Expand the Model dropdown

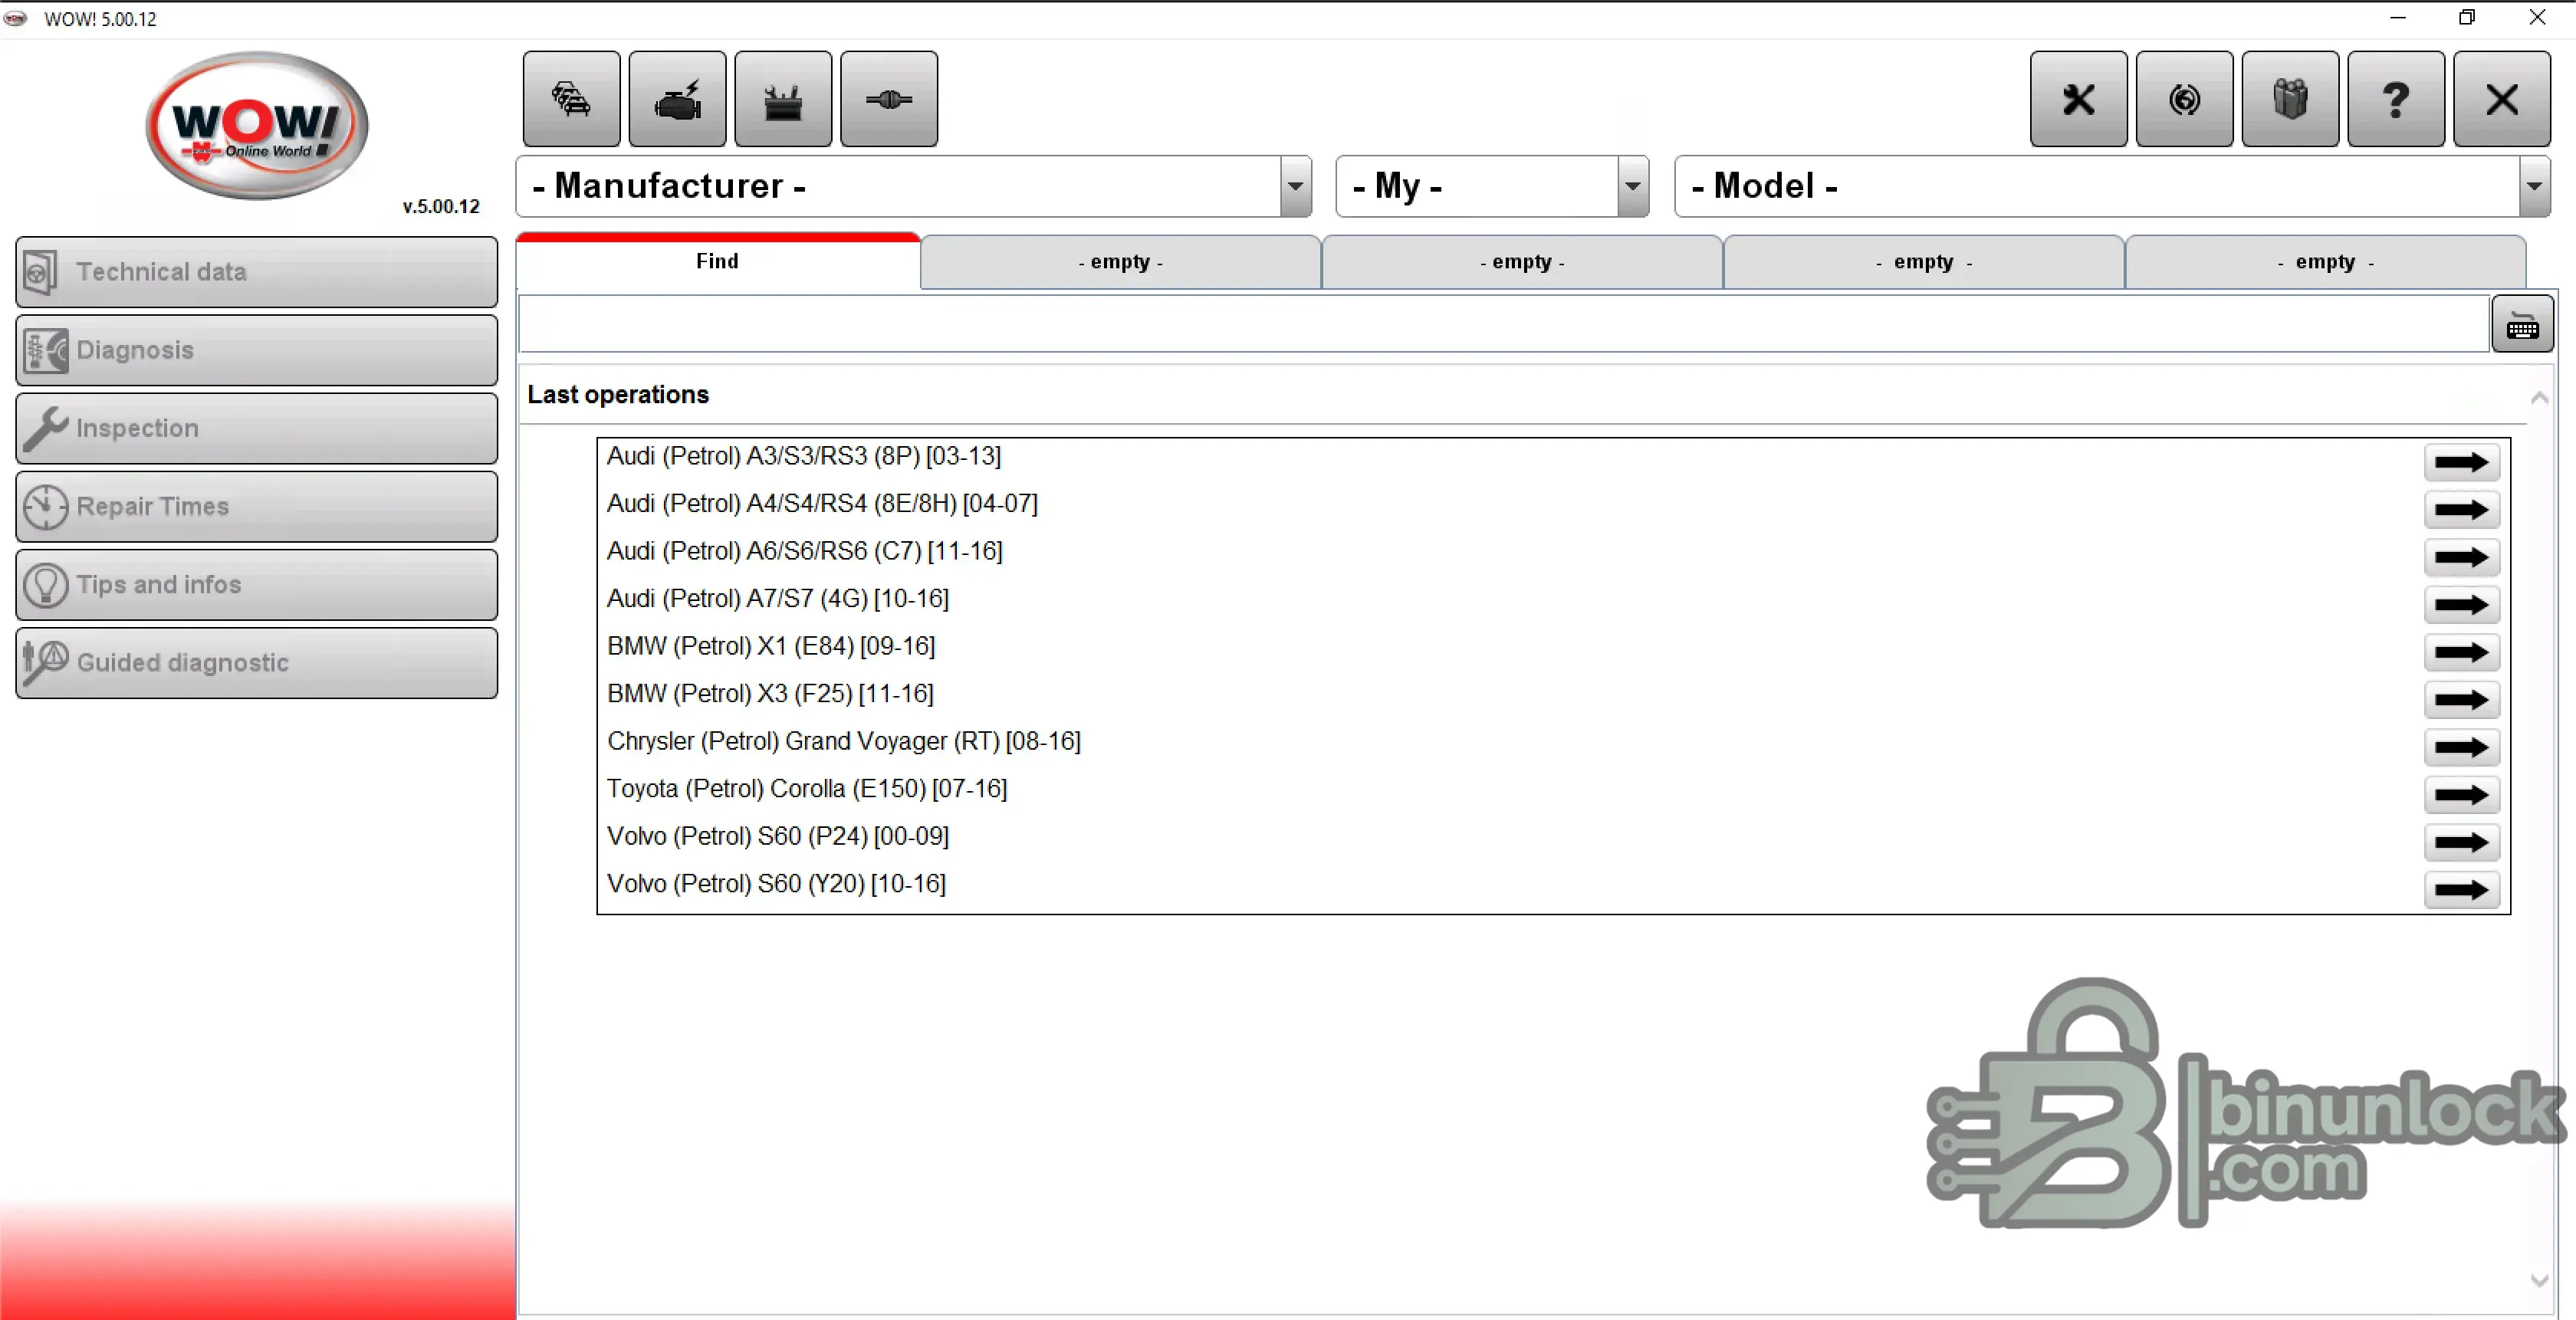click(x=2534, y=186)
